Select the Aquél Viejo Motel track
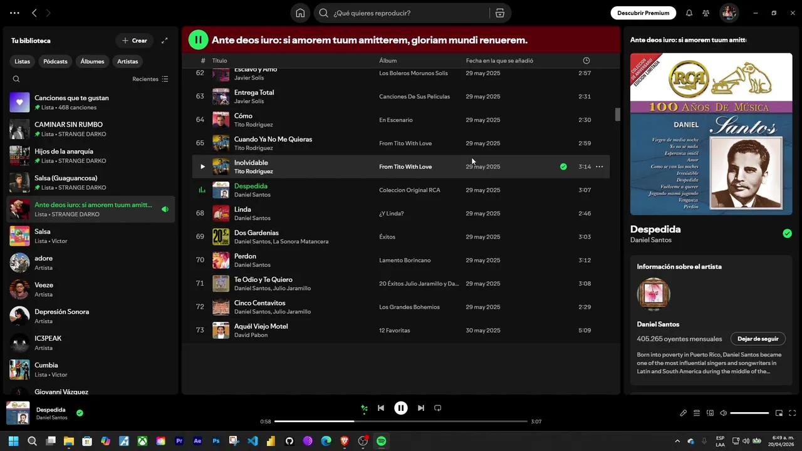This screenshot has width=802, height=451. (400, 330)
